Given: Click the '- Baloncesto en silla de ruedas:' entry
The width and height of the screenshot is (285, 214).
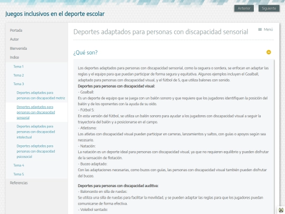Looking at the screenshot, I should tap(102, 192).
